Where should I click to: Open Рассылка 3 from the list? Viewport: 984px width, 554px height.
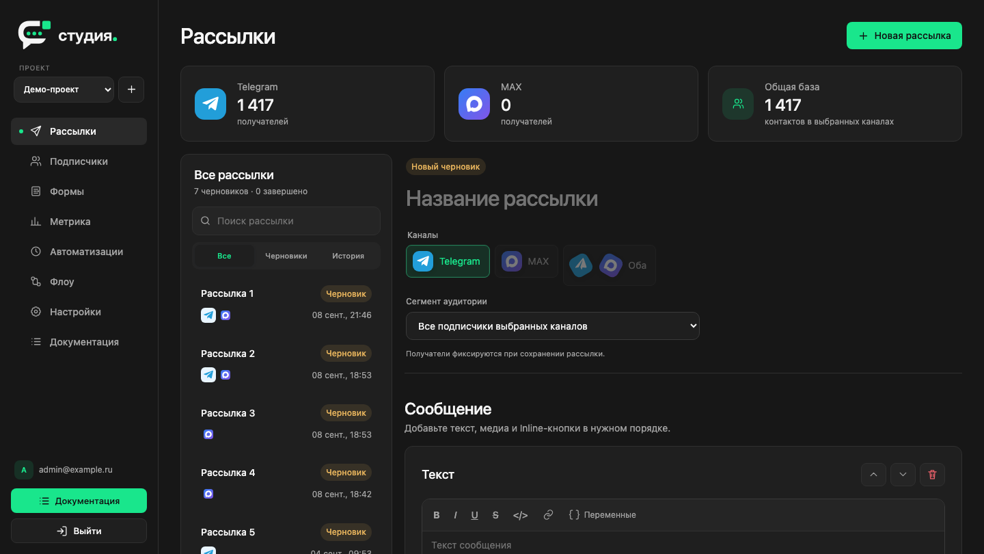(286, 423)
